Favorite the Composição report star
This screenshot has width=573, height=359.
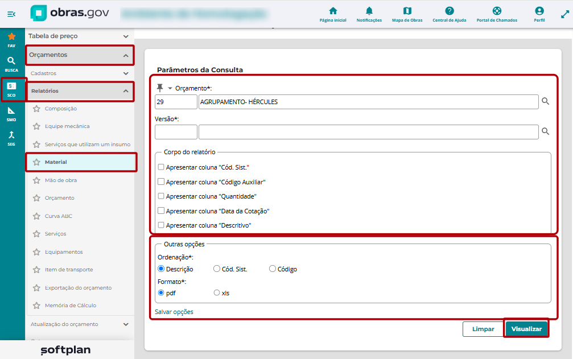(x=36, y=109)
